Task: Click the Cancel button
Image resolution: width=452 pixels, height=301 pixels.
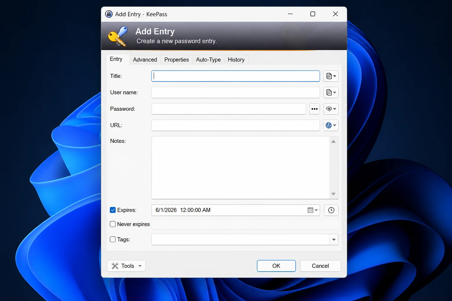Action: click(x=320, y=266)
